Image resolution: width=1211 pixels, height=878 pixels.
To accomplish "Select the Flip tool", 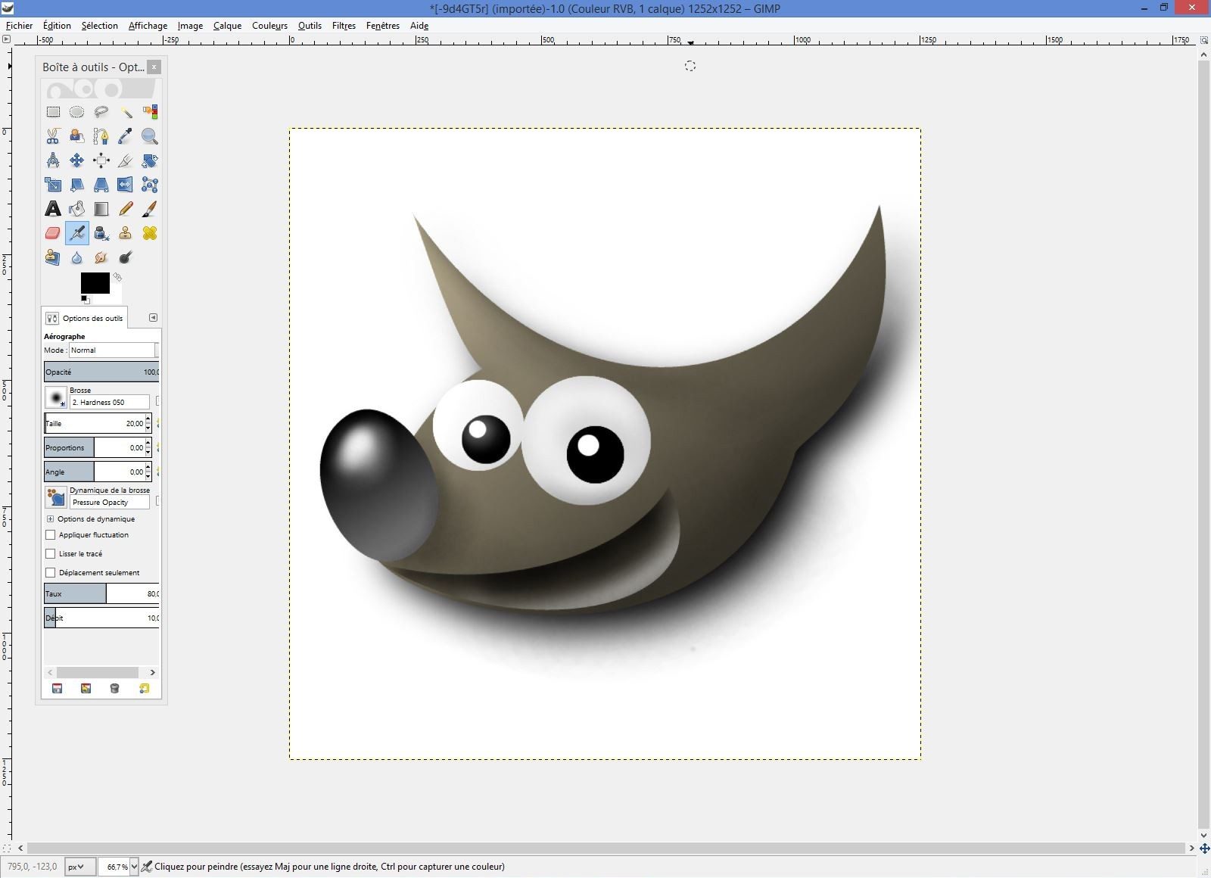I will [x=126, y=185].
